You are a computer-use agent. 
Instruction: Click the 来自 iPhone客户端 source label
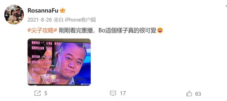click(75, 20)
